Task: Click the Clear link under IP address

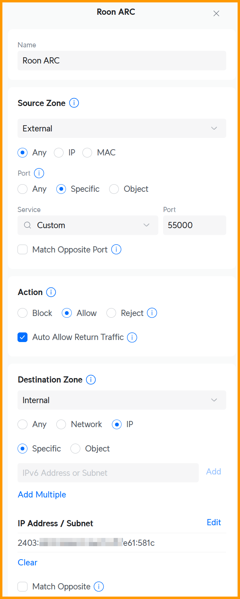Action: 27,562
